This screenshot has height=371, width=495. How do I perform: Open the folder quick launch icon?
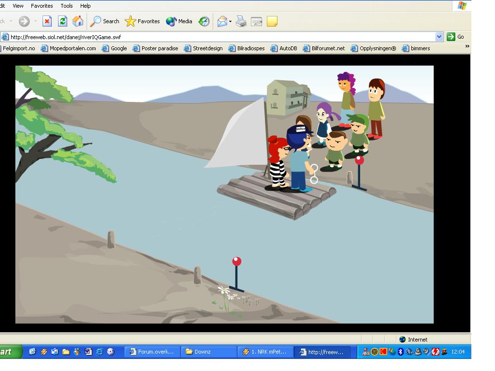coord(66,352)
